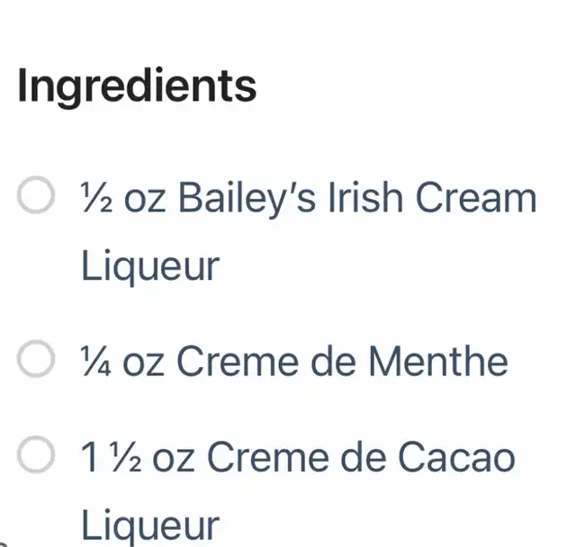Click the word "Bailey's" in the first ingredient

(247, 199)
